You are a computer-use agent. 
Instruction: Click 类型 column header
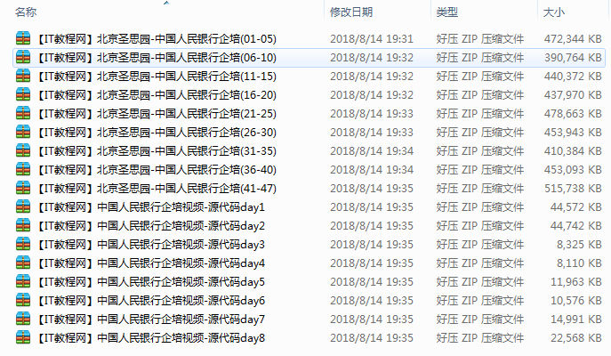point(447,12)
